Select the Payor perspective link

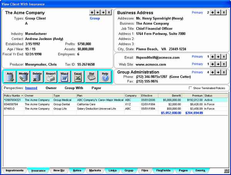click(x=96, y=88)
